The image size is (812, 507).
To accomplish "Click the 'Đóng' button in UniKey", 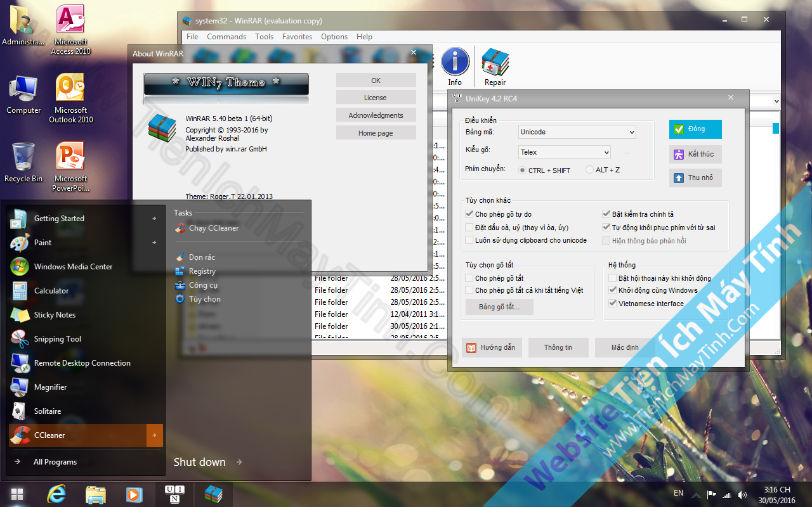I will (x=695, y=129).
